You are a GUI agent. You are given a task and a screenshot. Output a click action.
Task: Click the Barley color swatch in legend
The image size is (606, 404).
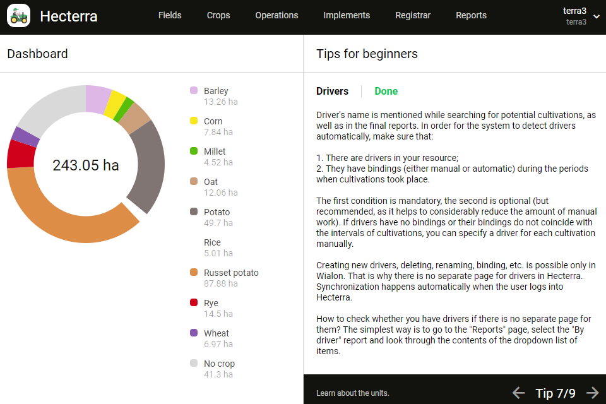[194, 91]
